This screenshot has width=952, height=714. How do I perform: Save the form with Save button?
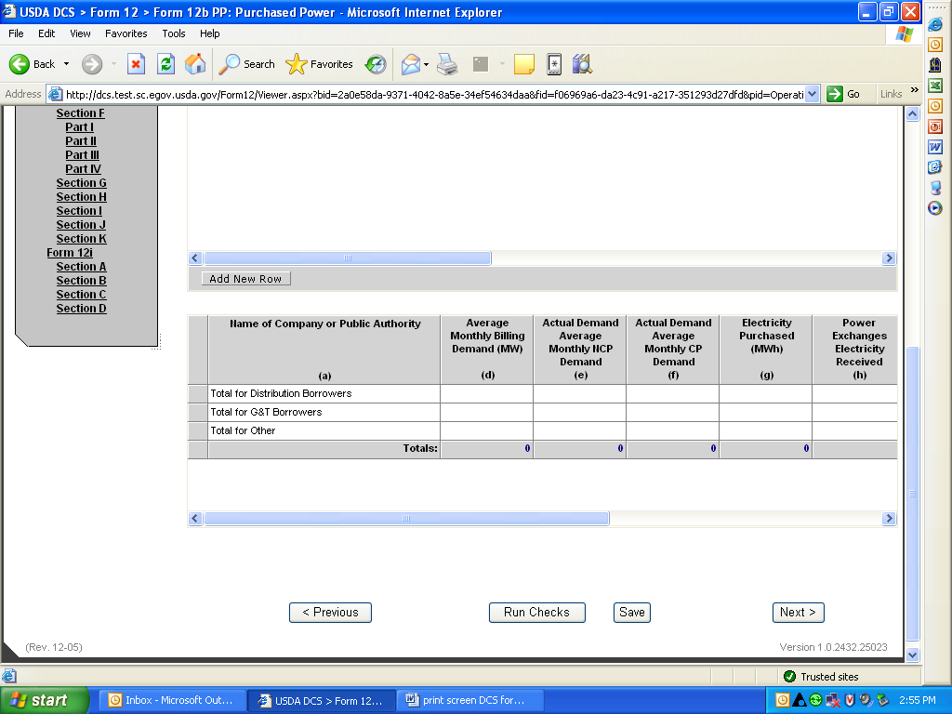[632, 613]
